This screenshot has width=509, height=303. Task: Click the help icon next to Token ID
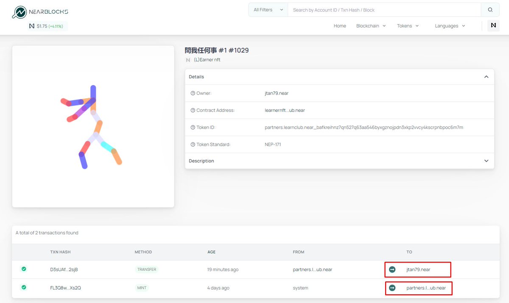pyautogui.click(x=193, y=127)
